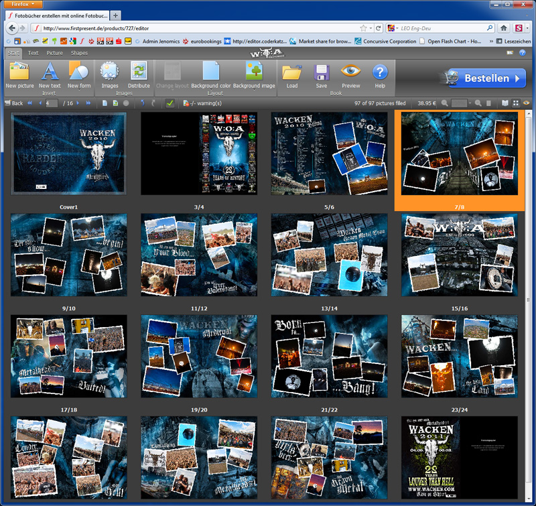Load a saved photo book

pos(292,75)
